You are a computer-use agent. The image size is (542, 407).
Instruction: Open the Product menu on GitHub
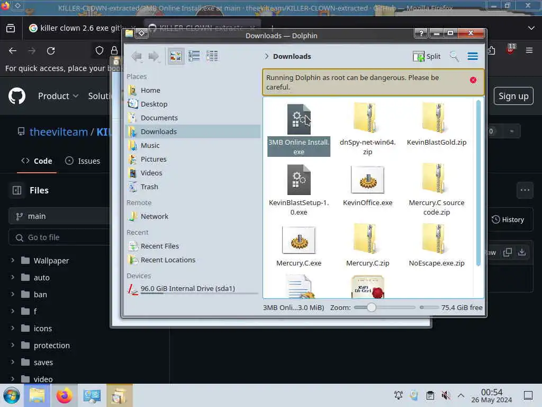[58, 96]
